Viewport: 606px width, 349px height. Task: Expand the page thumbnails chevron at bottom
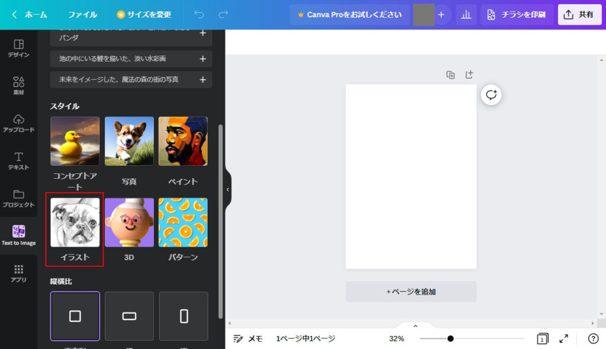pyautogui.click(x=415, y=326)
